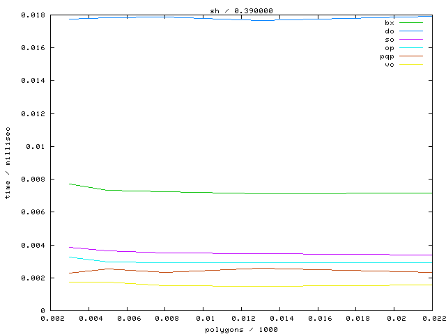This screenshot has width=446, height=334.
Task: Click the green data curve in the plot
Action: click(209, 193)
